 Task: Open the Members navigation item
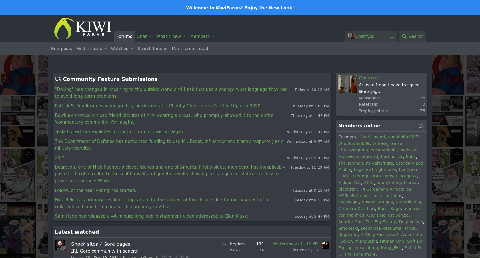(x=200, y=36)
